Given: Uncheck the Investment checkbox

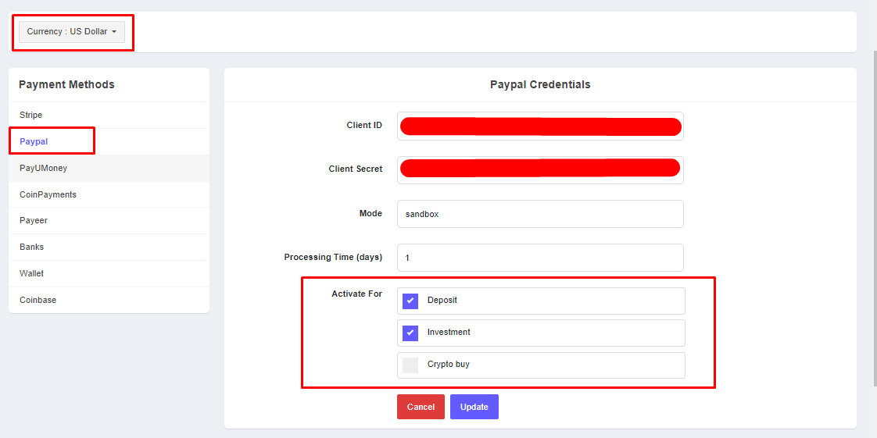Looking at the screenshot, I should pos(410,333).
